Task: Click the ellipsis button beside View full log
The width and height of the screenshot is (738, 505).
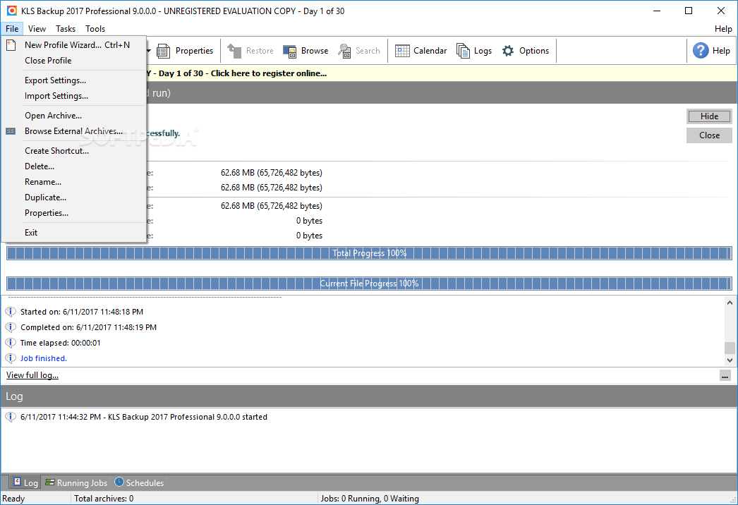Action: click(x=725, y=375)
